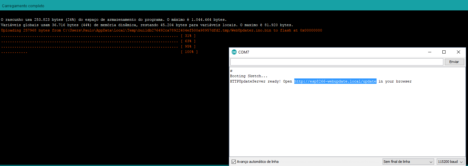468x166 pixels.
Task: Click the Variáveis globais memory usage line
Action: [x=147, y=25]
